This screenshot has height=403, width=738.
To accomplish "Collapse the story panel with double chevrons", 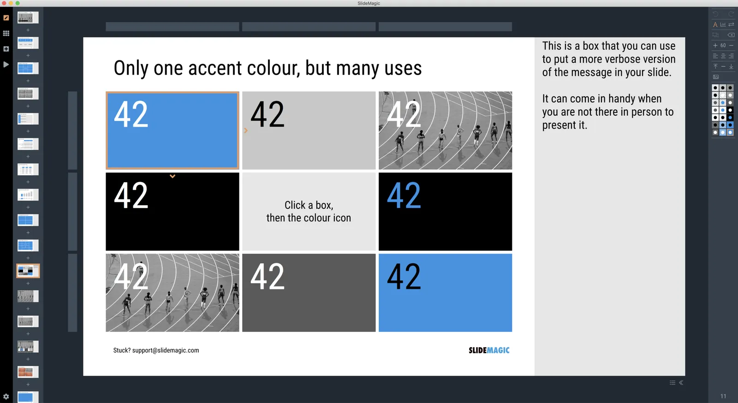I will [x=681, y=383].
